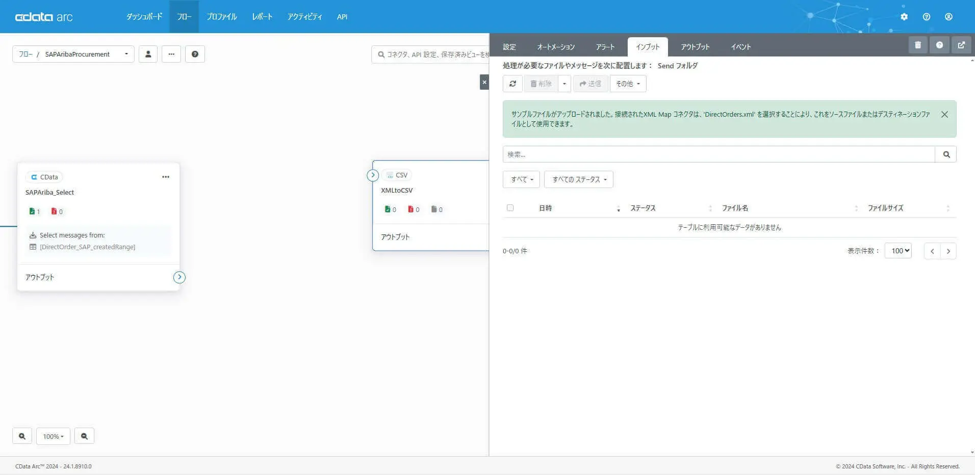Open the settings gear in the header
975x475 pixels.
pos(904,17)
